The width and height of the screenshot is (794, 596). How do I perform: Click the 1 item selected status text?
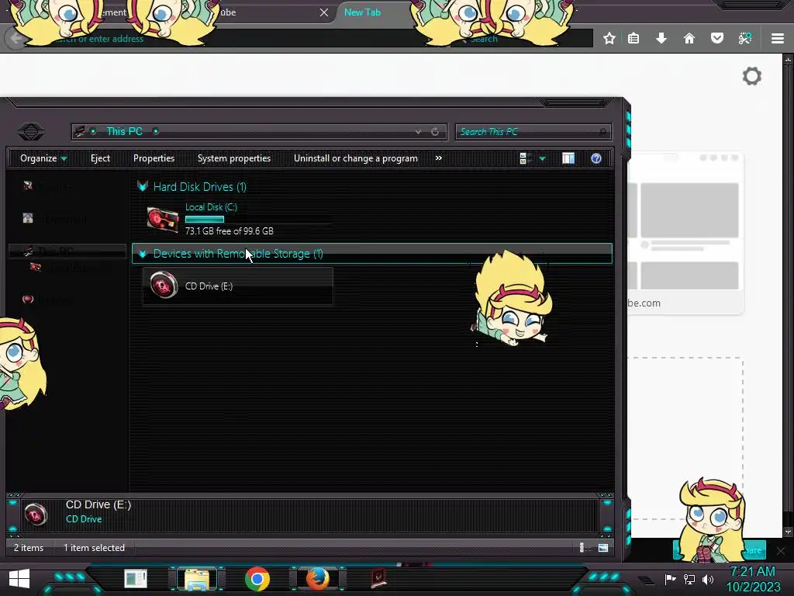(94, 548)
